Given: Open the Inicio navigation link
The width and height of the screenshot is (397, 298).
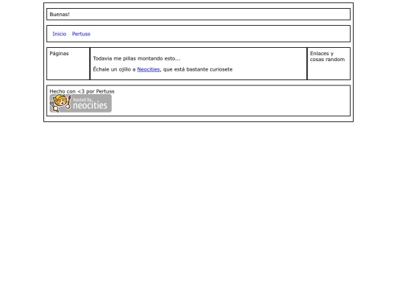Looking at the screenshot, I should (60, 34).
